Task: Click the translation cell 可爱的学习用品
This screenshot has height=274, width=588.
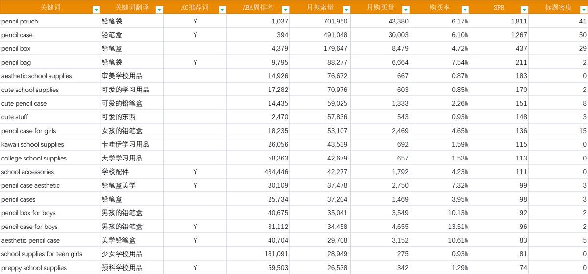Action: point(132,90)
